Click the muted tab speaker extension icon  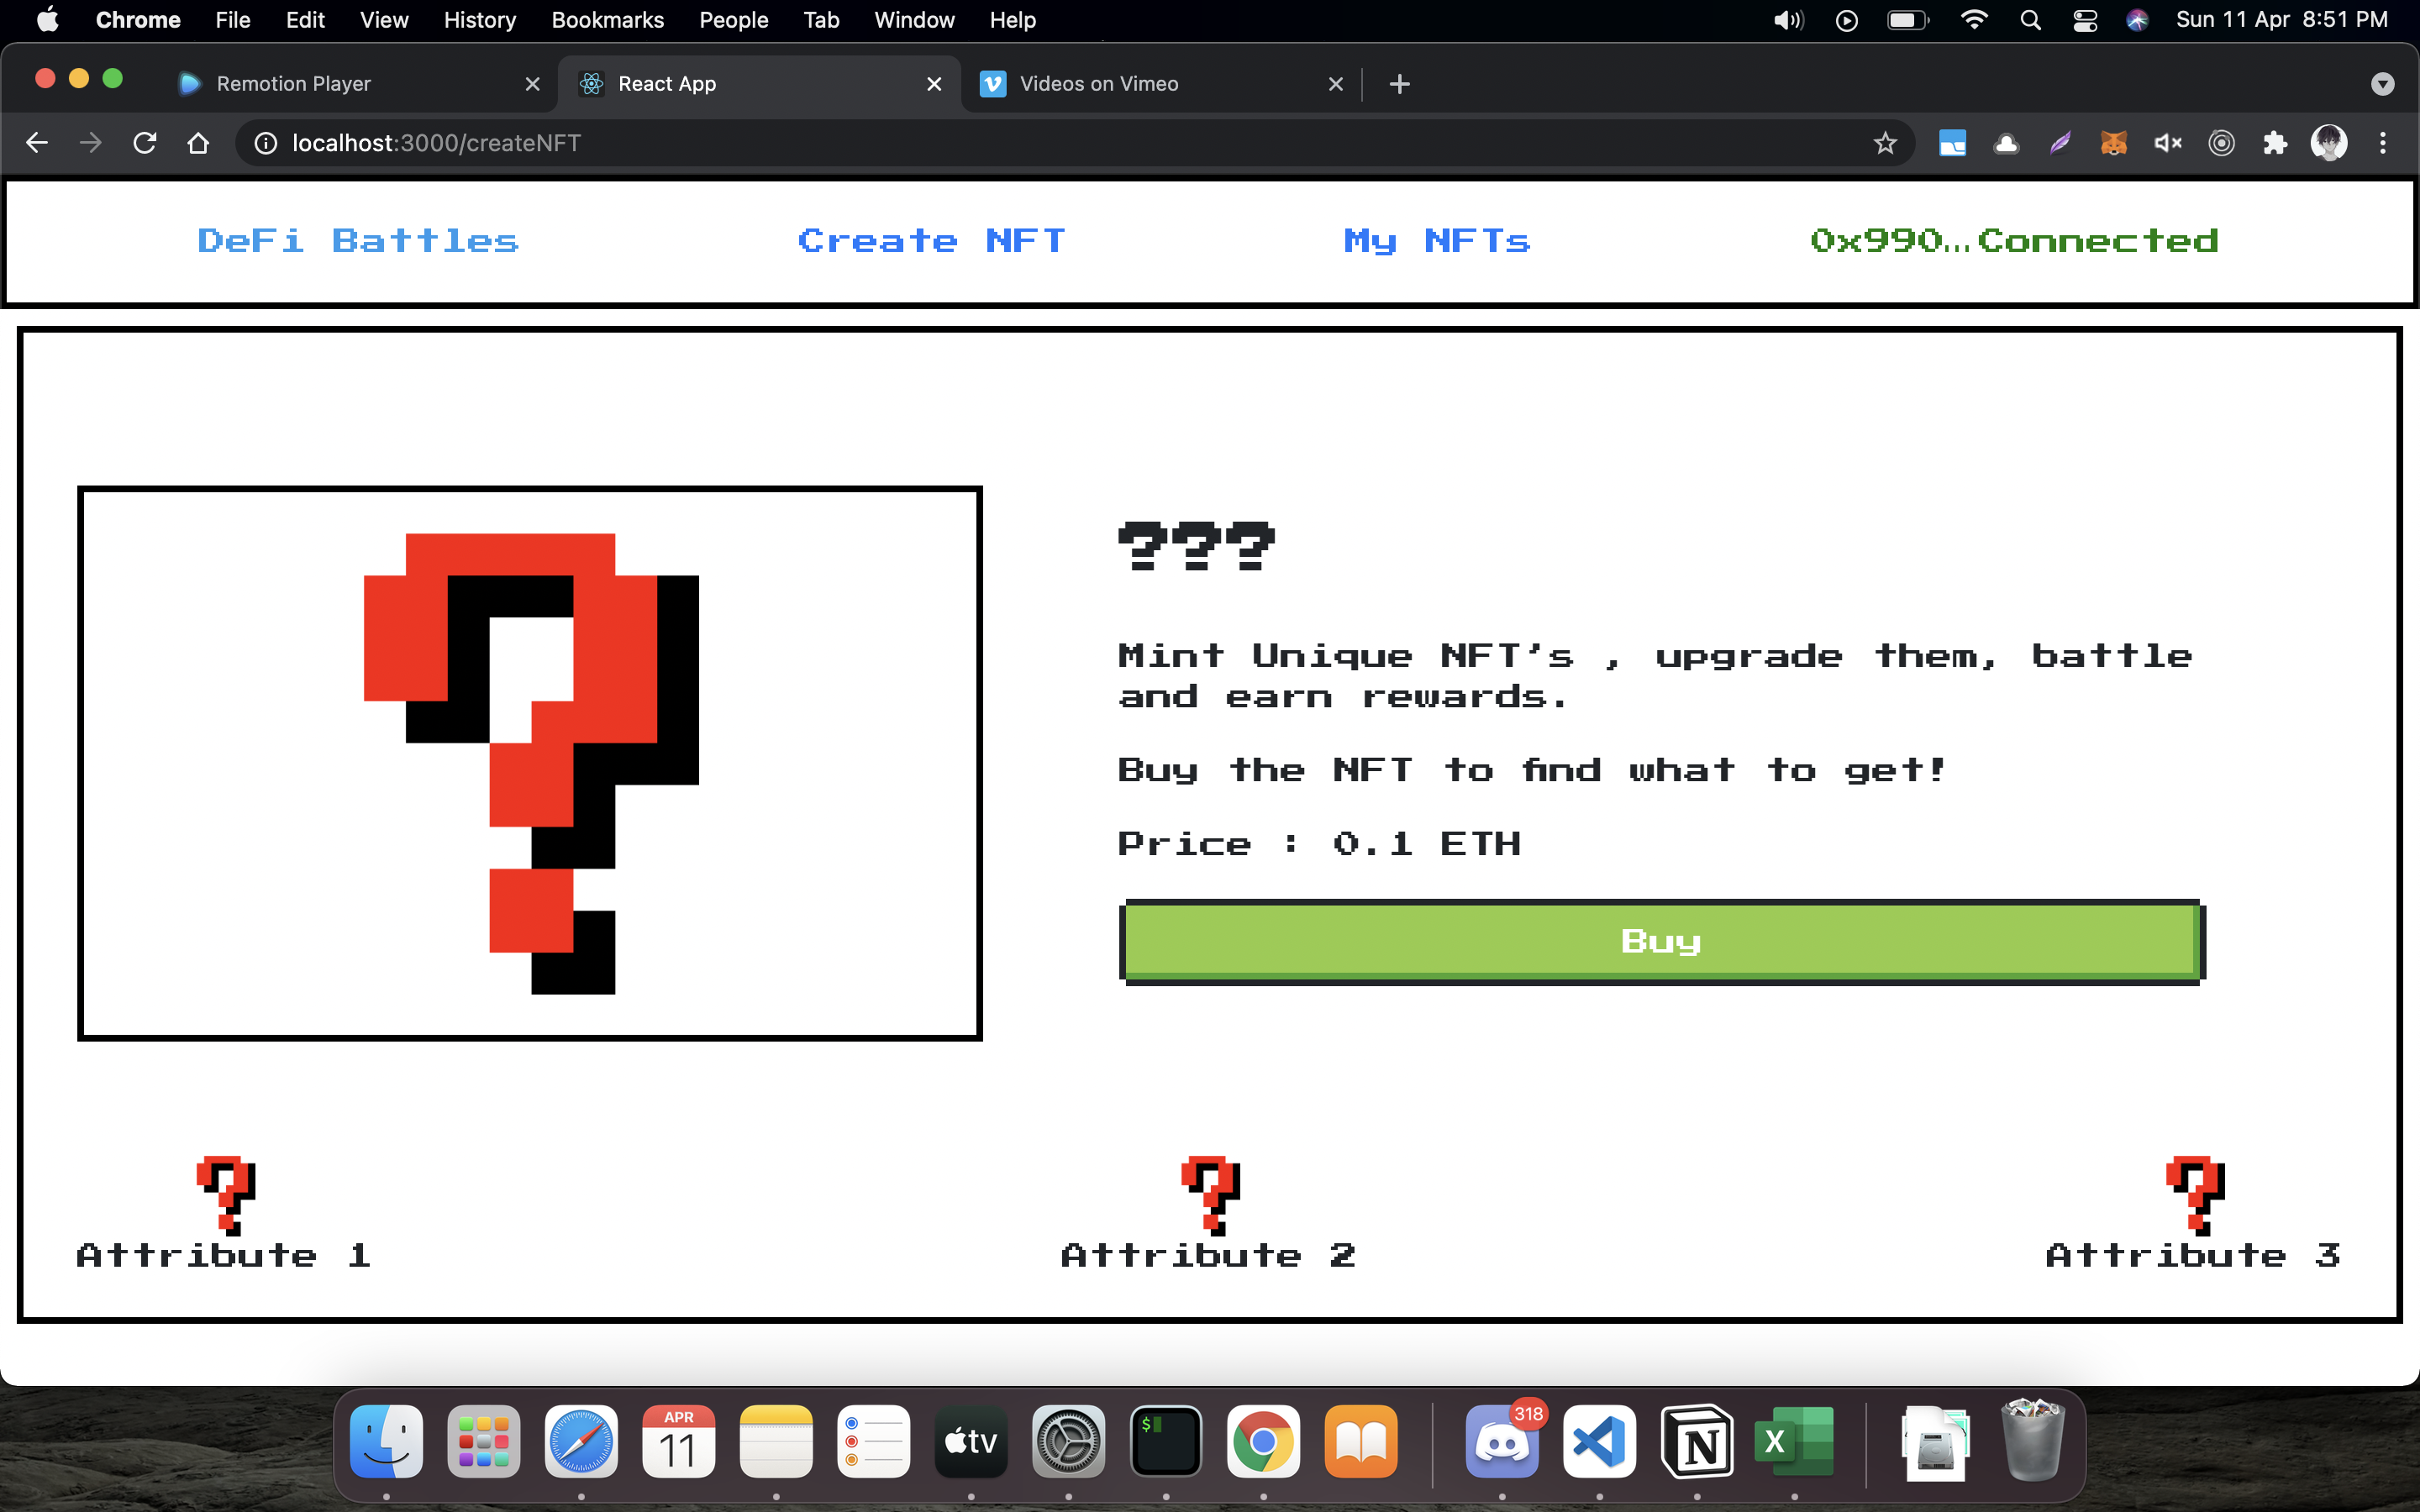click(x=2167, y=143)
